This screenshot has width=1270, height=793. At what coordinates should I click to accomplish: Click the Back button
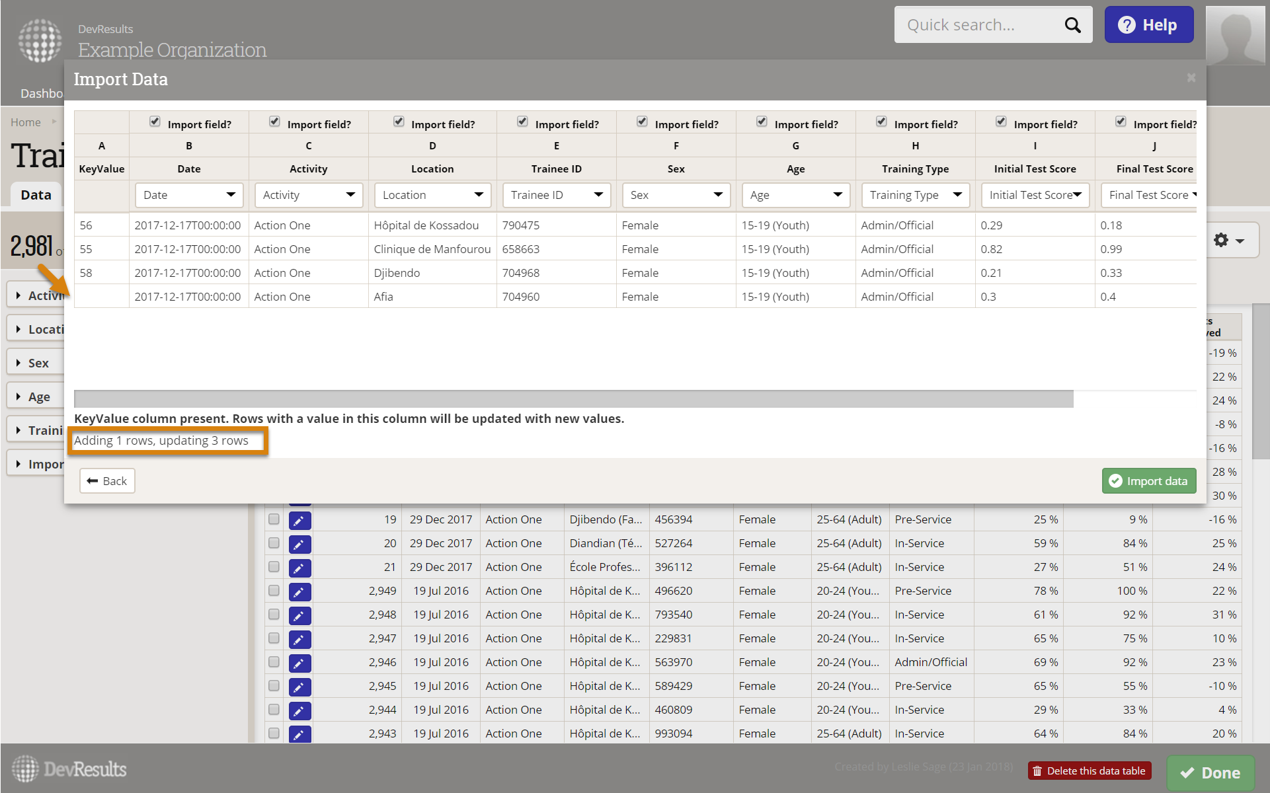pos(107,481)
